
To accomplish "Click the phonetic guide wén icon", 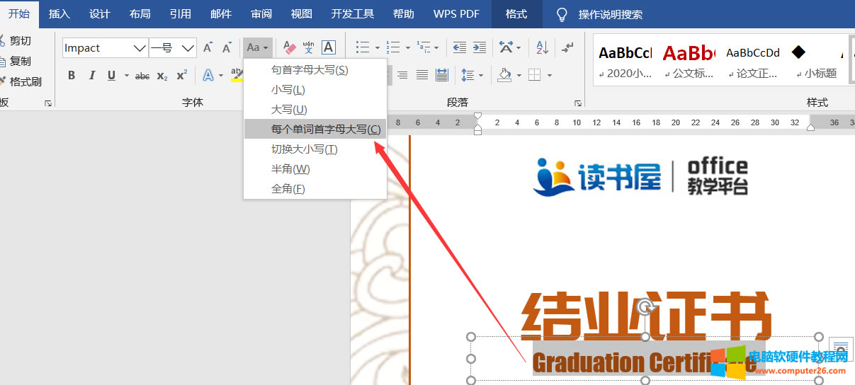I will (x=308, y=47).
